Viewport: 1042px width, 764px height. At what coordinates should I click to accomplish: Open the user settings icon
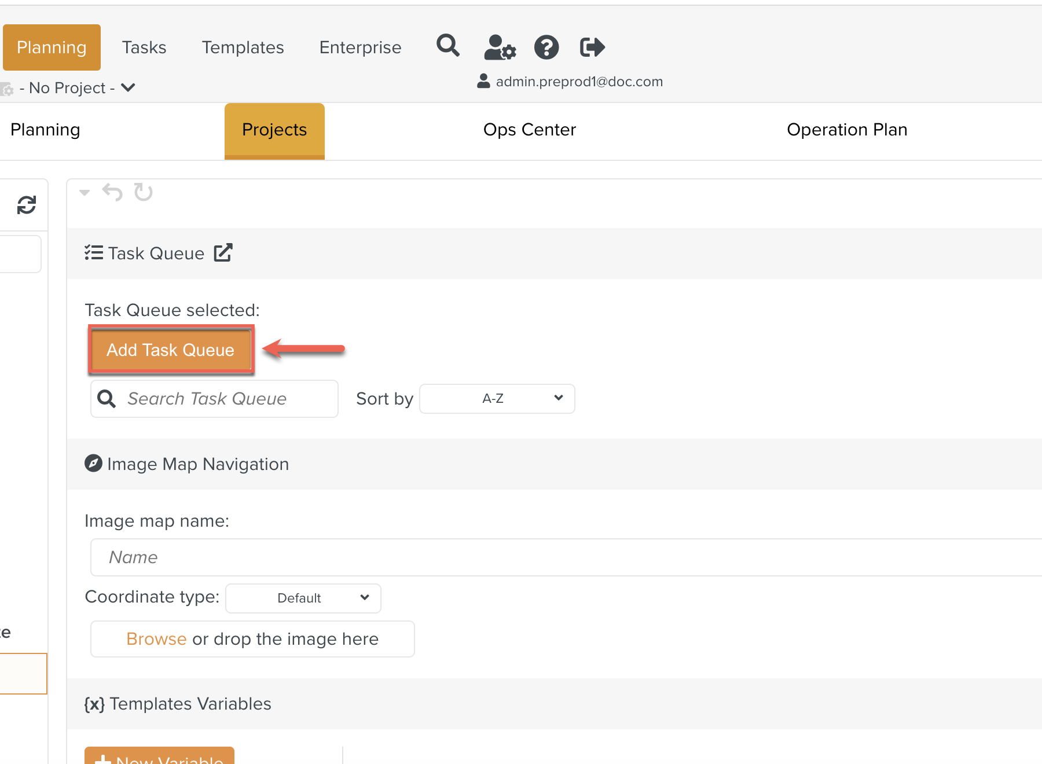499,47
